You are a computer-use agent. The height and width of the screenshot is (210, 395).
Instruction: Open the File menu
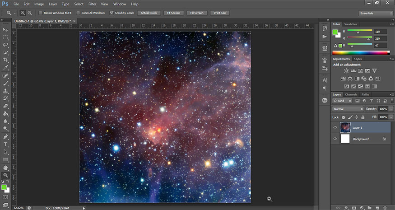[x=16, y=4]
